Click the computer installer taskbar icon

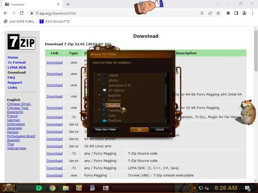(x=92, y=188)
